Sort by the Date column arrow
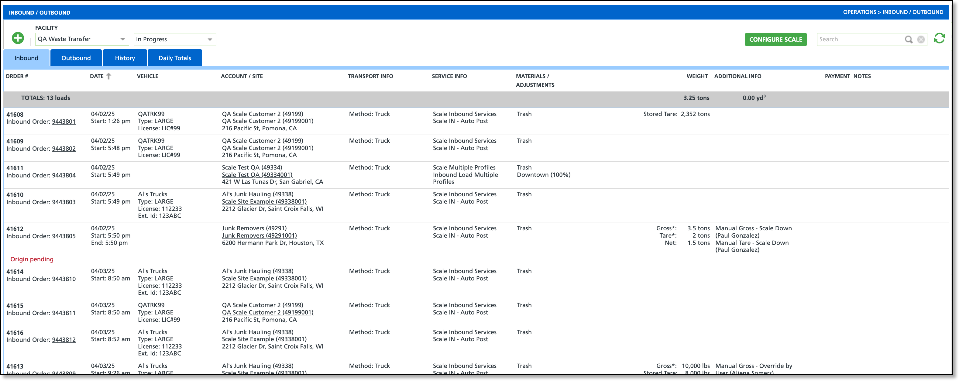This screenshot has height=381, width=959. [108, 76]
